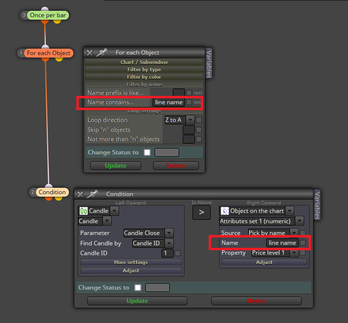Close the Condition panel
The image size is (348, 323).
point(80,194)
